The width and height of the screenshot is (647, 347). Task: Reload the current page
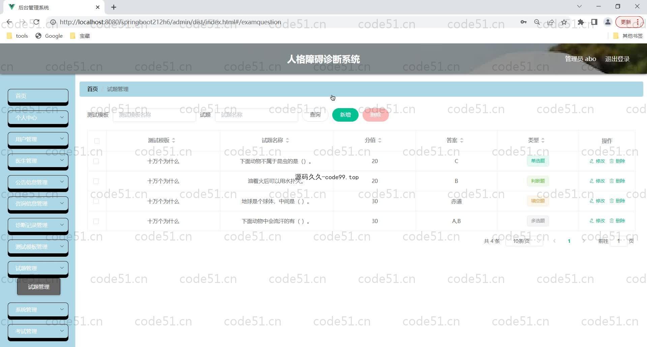pos(36,22)
